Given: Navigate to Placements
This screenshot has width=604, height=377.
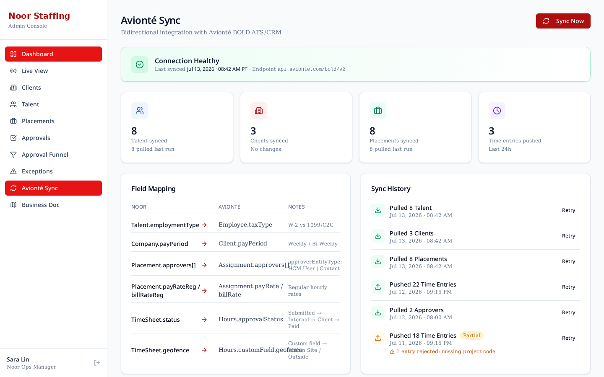Looking at the screenshot, I should pyautogui.click(x=53, y=121).
